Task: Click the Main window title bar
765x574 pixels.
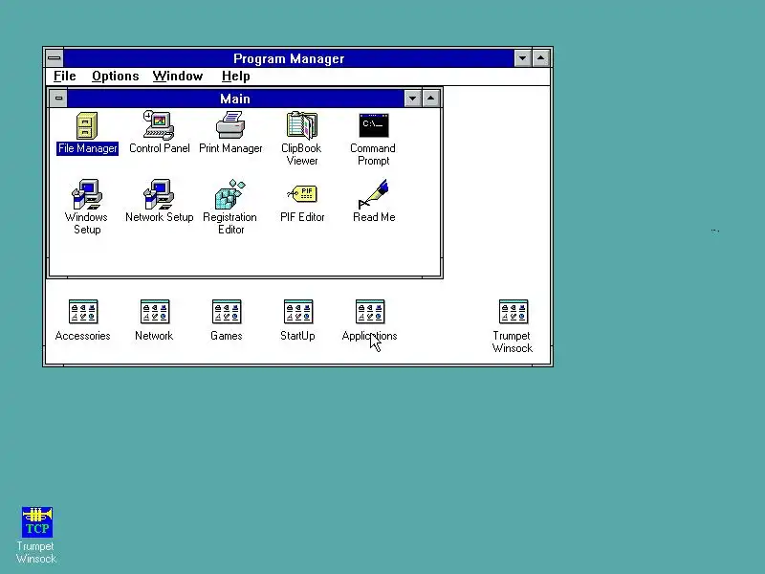Action: point(235,99)
